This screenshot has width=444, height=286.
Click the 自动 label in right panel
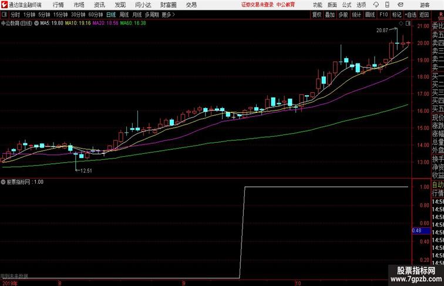point(438,185)
